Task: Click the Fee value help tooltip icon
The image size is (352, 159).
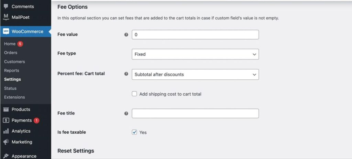Action: [126, 35]
